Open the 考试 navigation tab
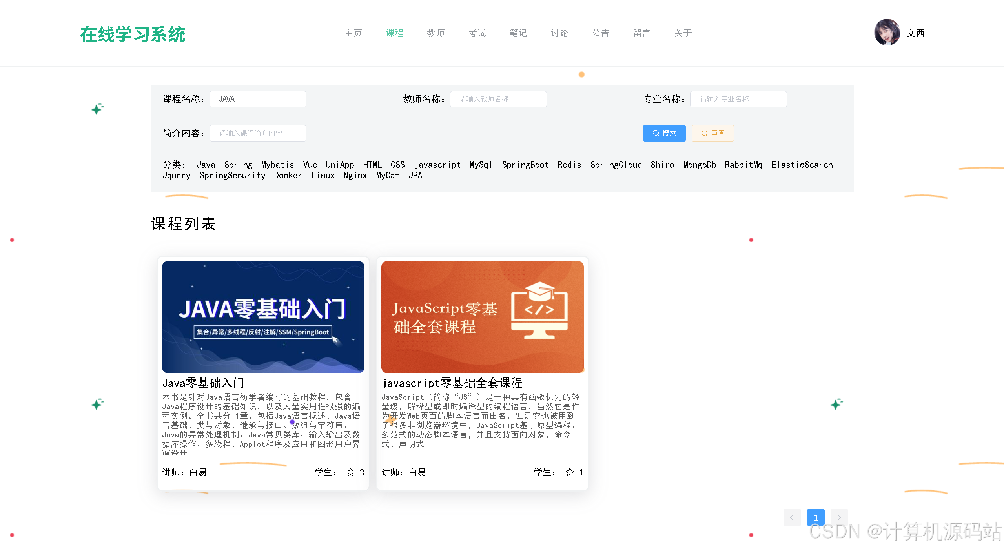Viewport: 1004px width, 548px height. click(x=477, y=33)
